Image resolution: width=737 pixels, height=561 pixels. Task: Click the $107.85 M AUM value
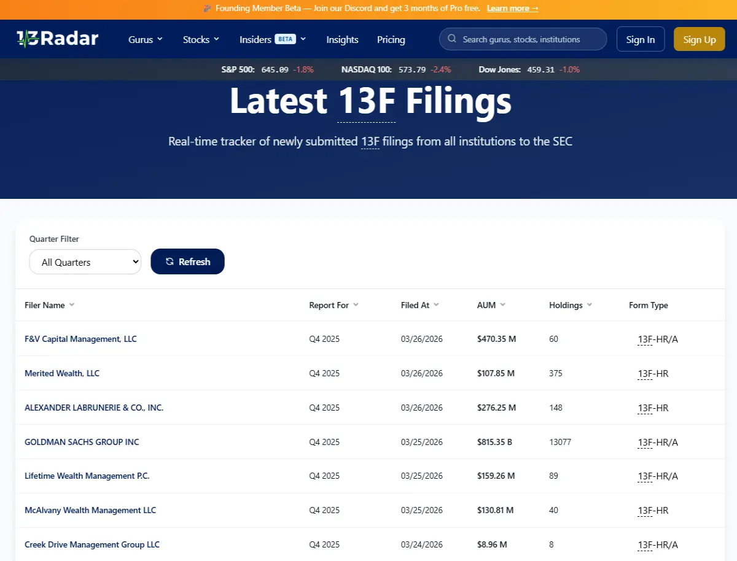click(x=496, y=373)
